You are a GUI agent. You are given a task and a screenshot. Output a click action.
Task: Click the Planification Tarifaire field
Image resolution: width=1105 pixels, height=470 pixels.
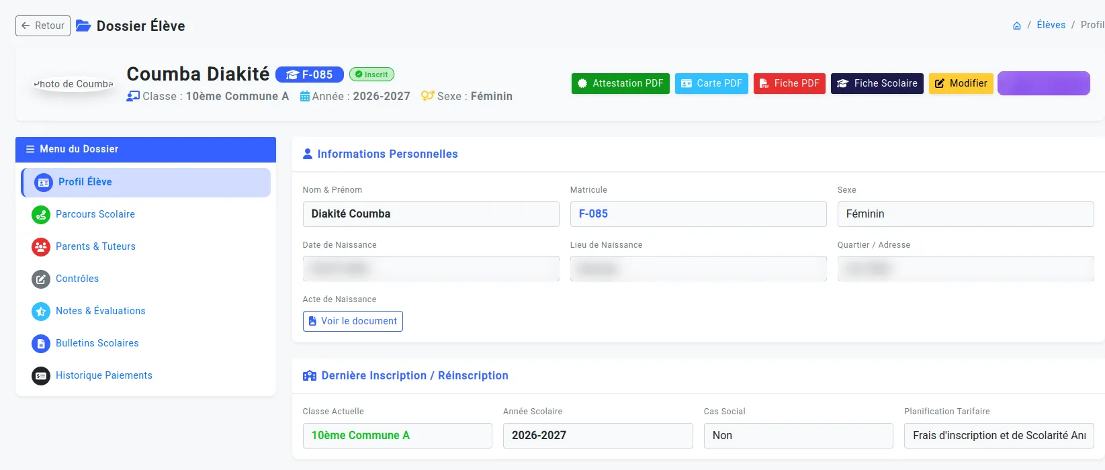coord(1000,436)
